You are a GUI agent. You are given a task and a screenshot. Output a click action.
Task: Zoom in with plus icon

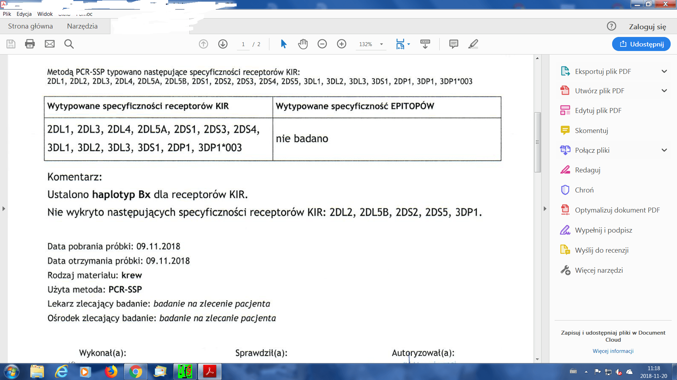tap(342, 44)
